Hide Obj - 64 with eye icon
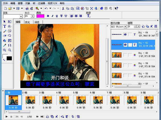Image resolution: width=161 pixels, height=120 pixels. [125, 35]
